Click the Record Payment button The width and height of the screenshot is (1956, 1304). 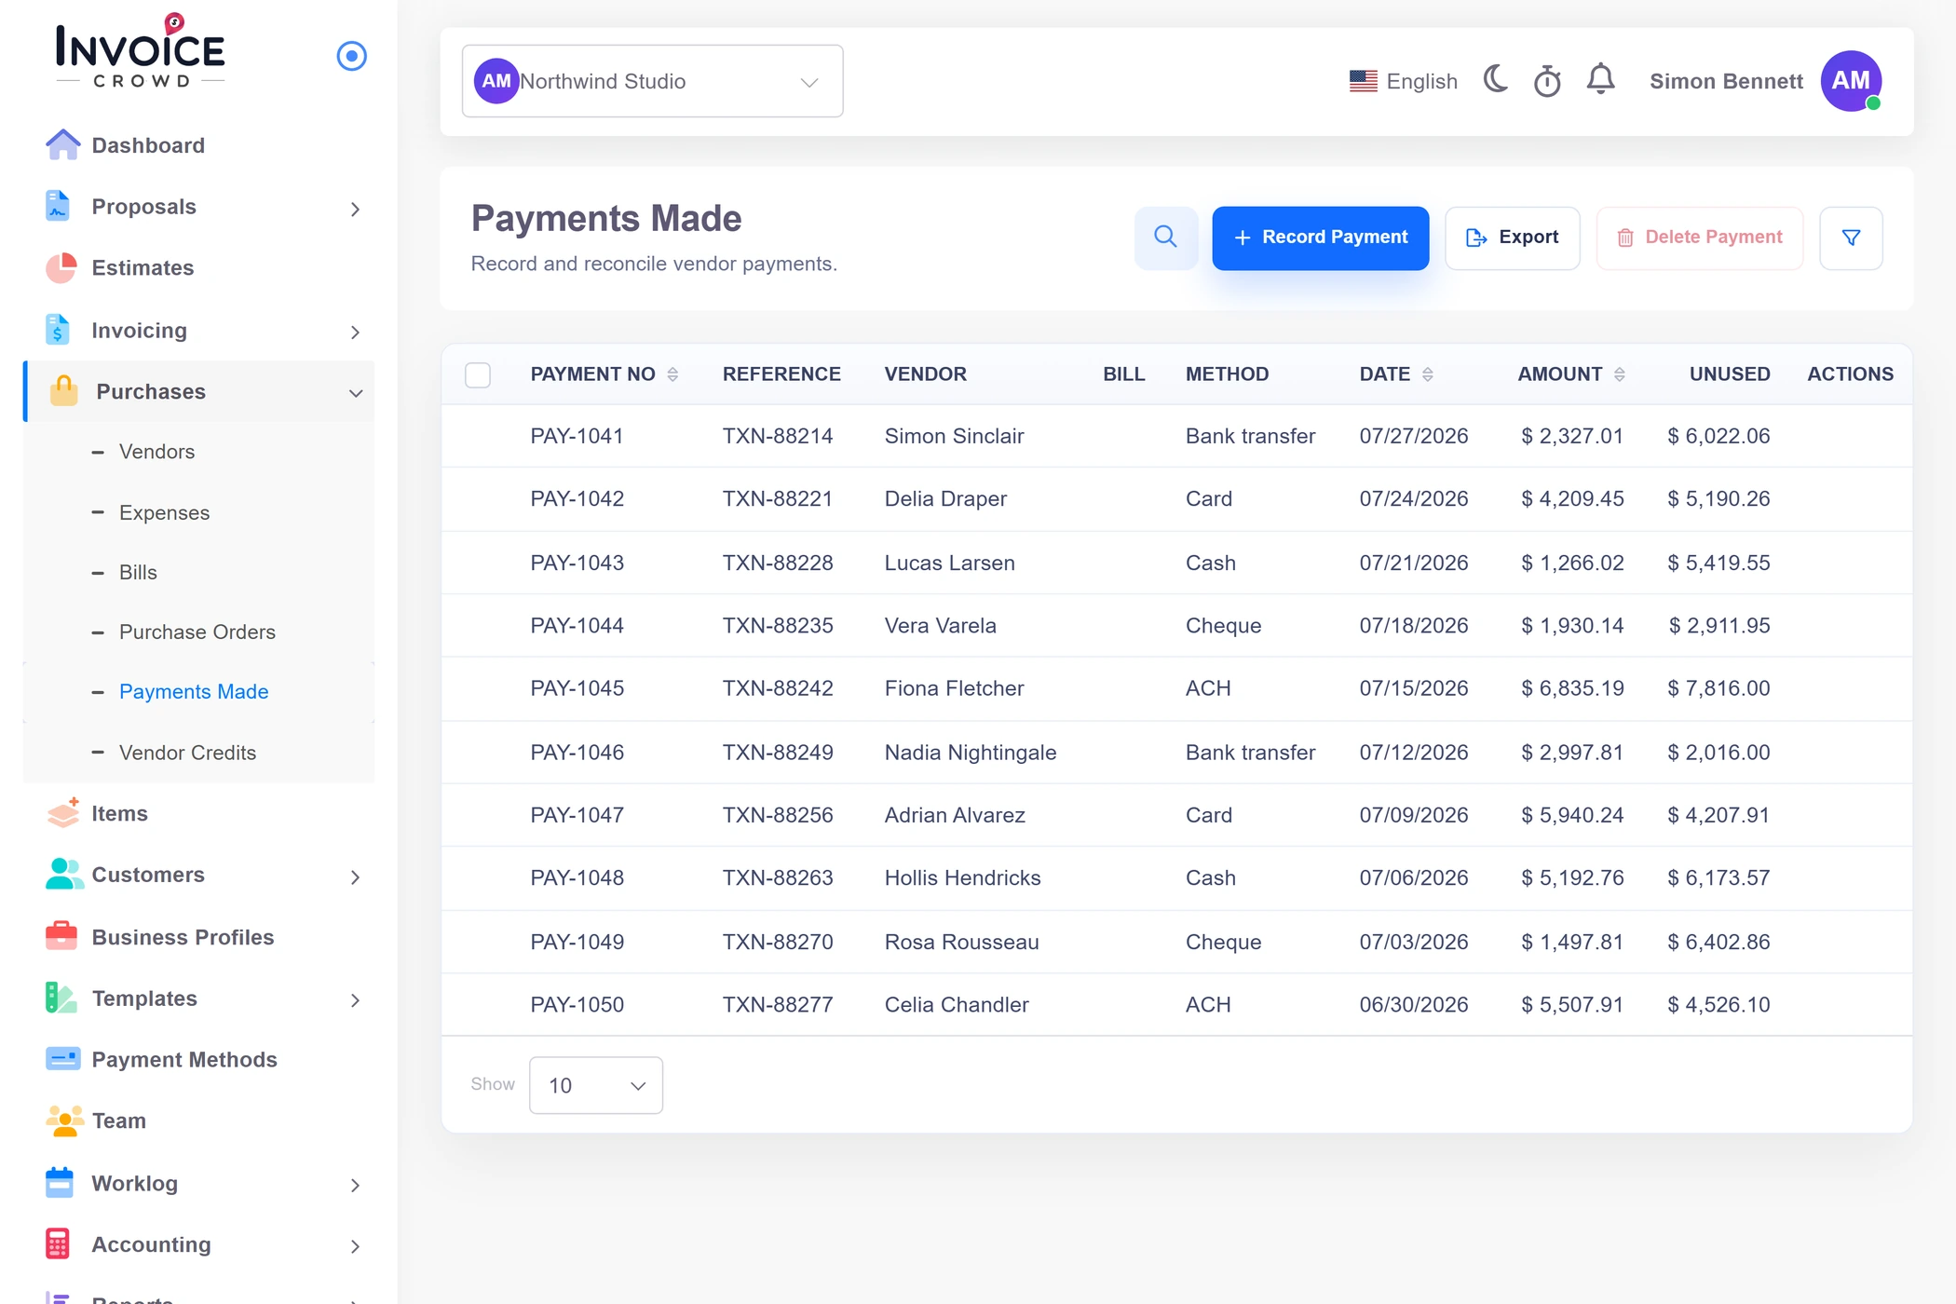(1320, 238)
